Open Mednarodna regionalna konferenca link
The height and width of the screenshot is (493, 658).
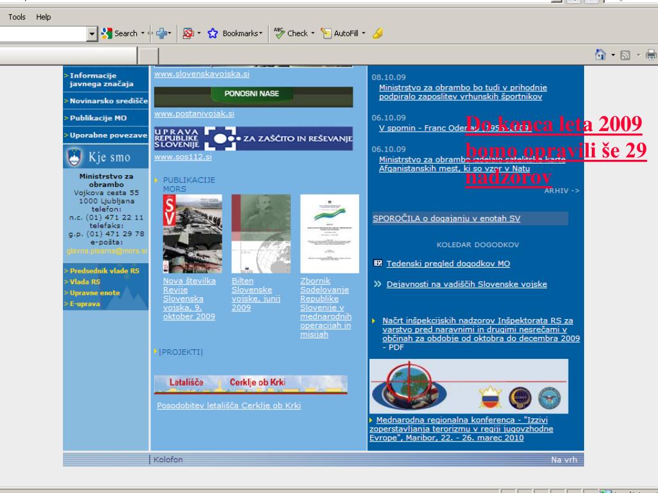461,429
